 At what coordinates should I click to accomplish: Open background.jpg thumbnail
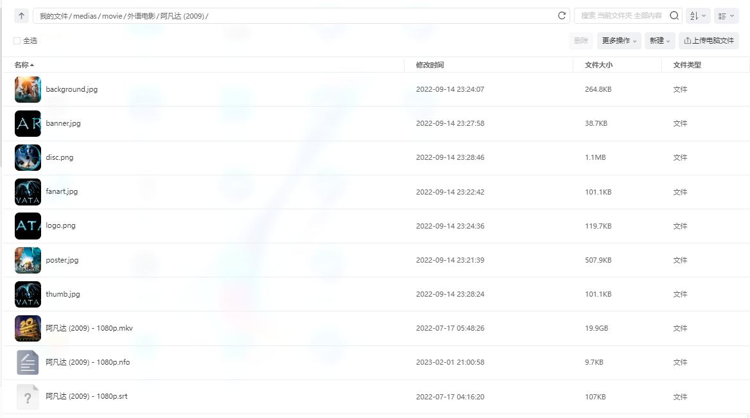click(28, 89)
